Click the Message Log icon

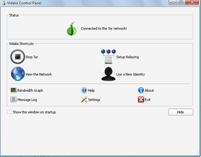click(x=13, y=99)
